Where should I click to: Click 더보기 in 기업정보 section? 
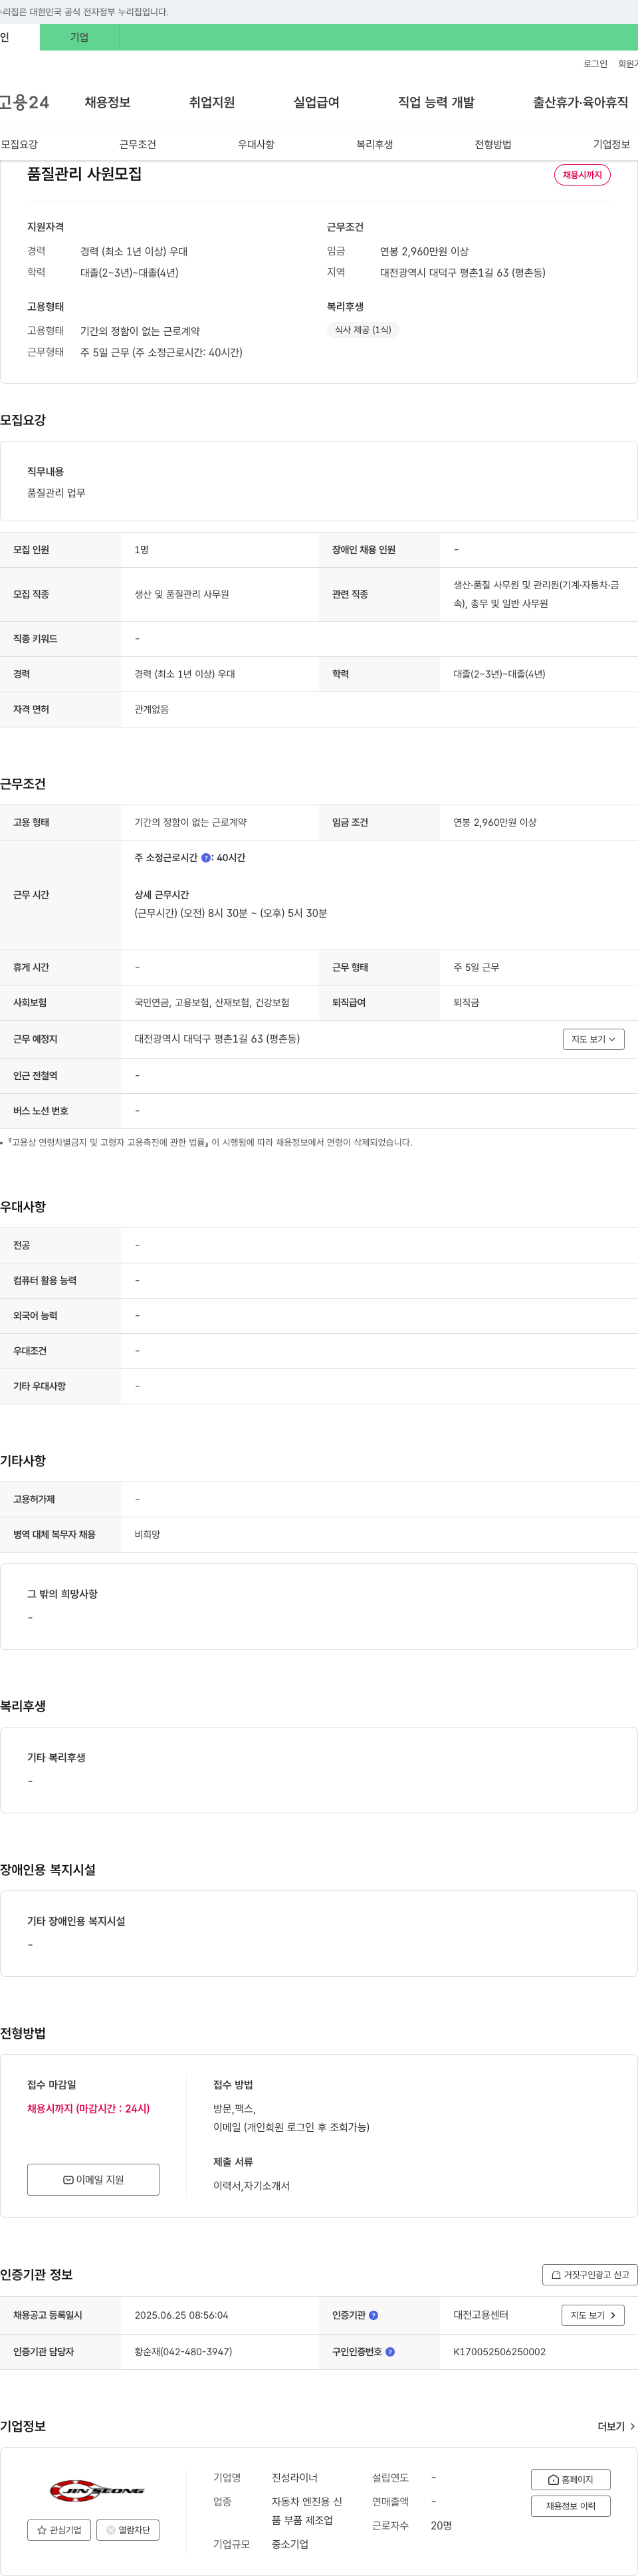coord(616,2426)
